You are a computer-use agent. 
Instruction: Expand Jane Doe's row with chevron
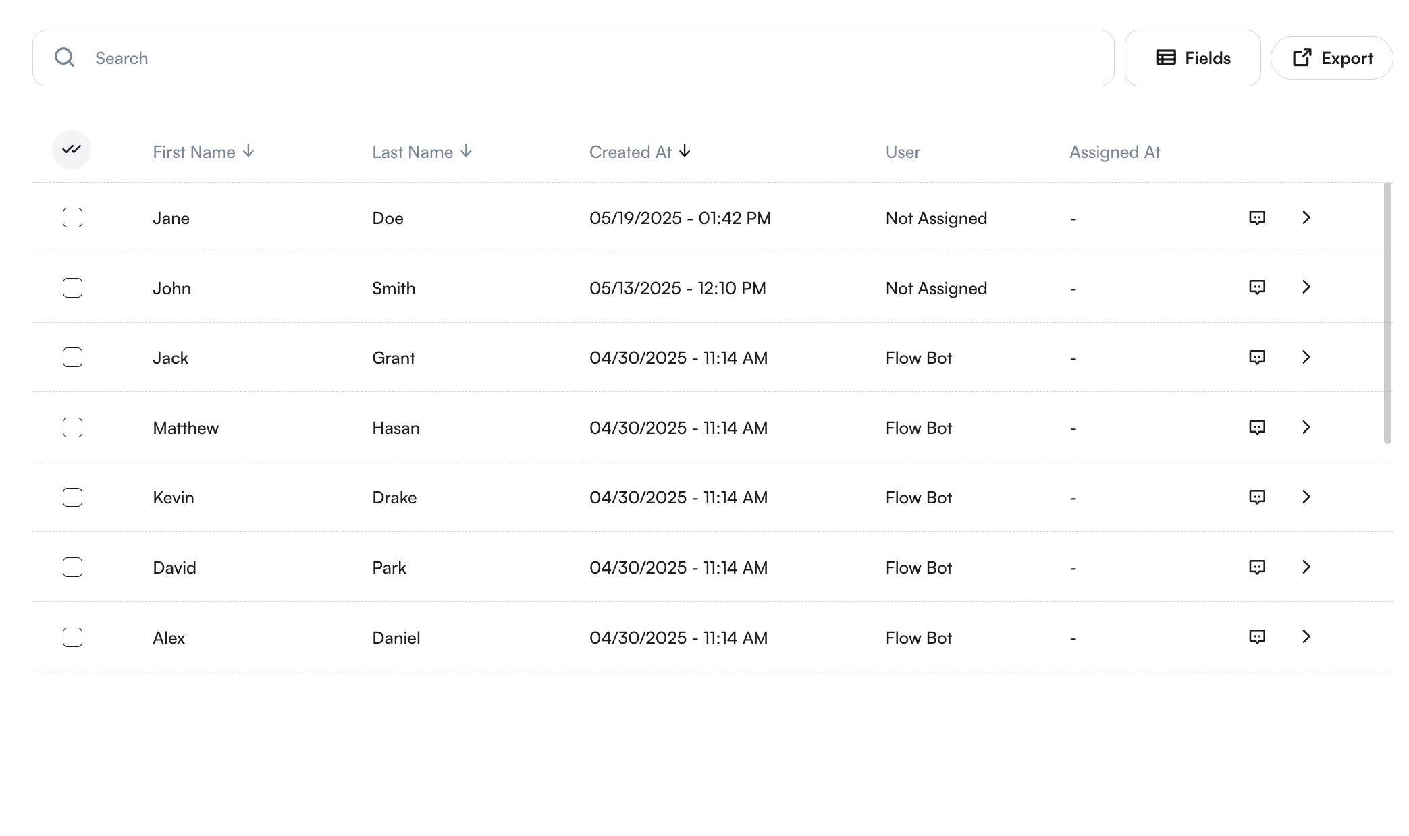tap(1306, 217)
